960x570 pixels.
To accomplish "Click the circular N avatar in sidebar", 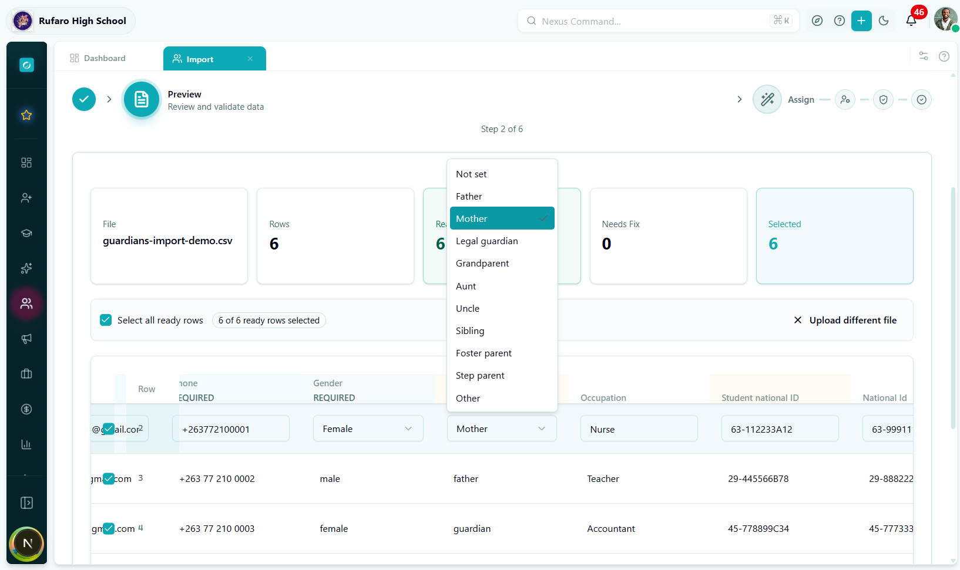I will click(x=27, y=544).
